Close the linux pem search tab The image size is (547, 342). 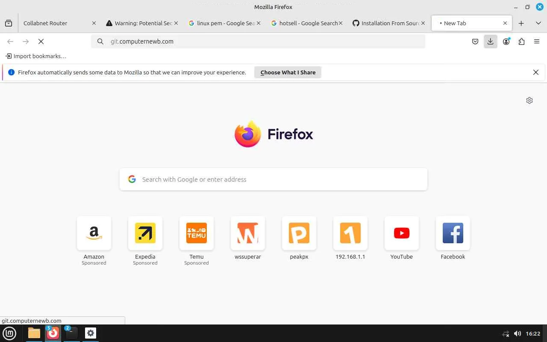(259, 23)
